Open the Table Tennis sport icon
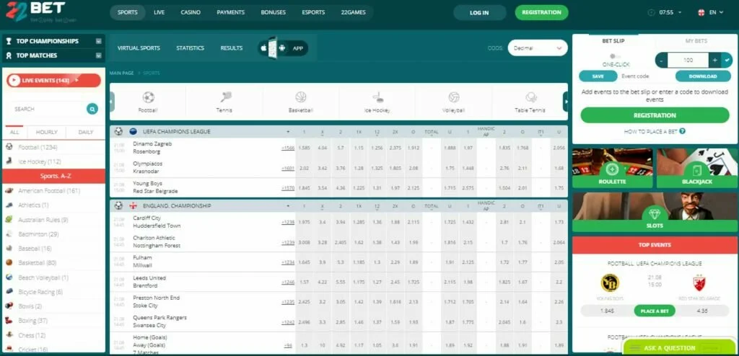The image size is (739, 356). click(531, 97)
